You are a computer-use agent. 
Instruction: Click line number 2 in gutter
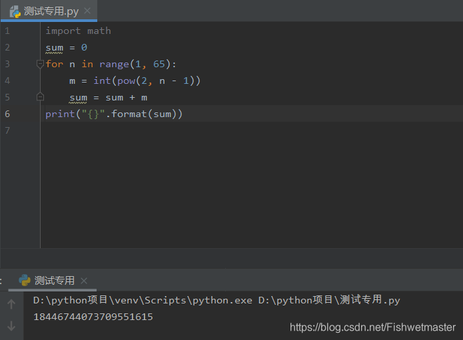click(7, 47)
